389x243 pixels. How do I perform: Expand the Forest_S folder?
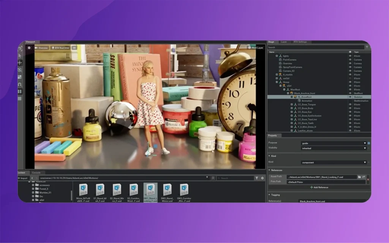(33, 189)
